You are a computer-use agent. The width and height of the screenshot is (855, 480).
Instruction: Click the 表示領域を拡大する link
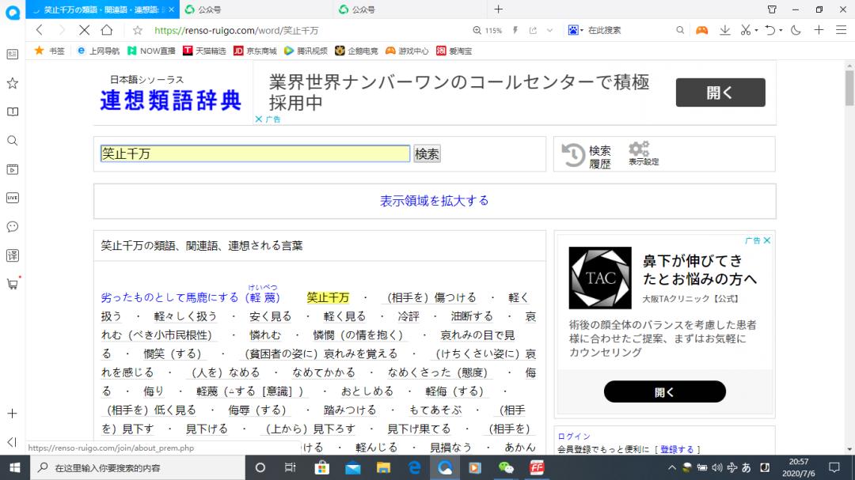435,201
